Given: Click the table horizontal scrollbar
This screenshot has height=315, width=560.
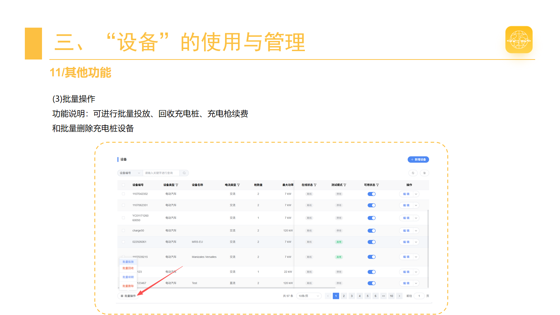Looking at the screenshot, I should tap(227, 288).
